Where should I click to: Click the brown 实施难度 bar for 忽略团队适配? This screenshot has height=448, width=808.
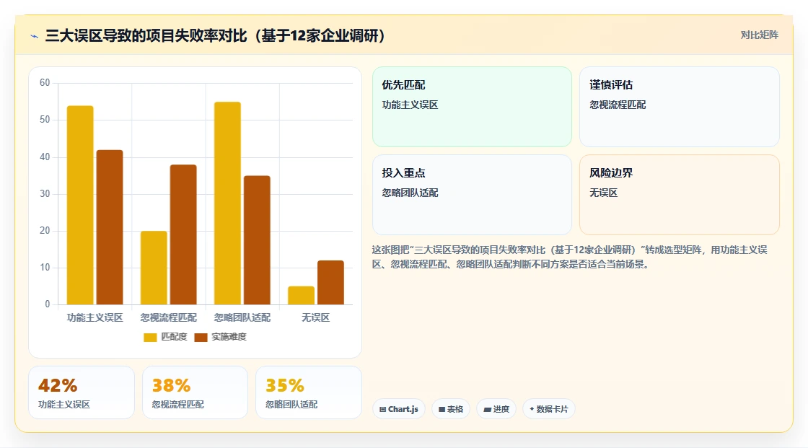257,240
